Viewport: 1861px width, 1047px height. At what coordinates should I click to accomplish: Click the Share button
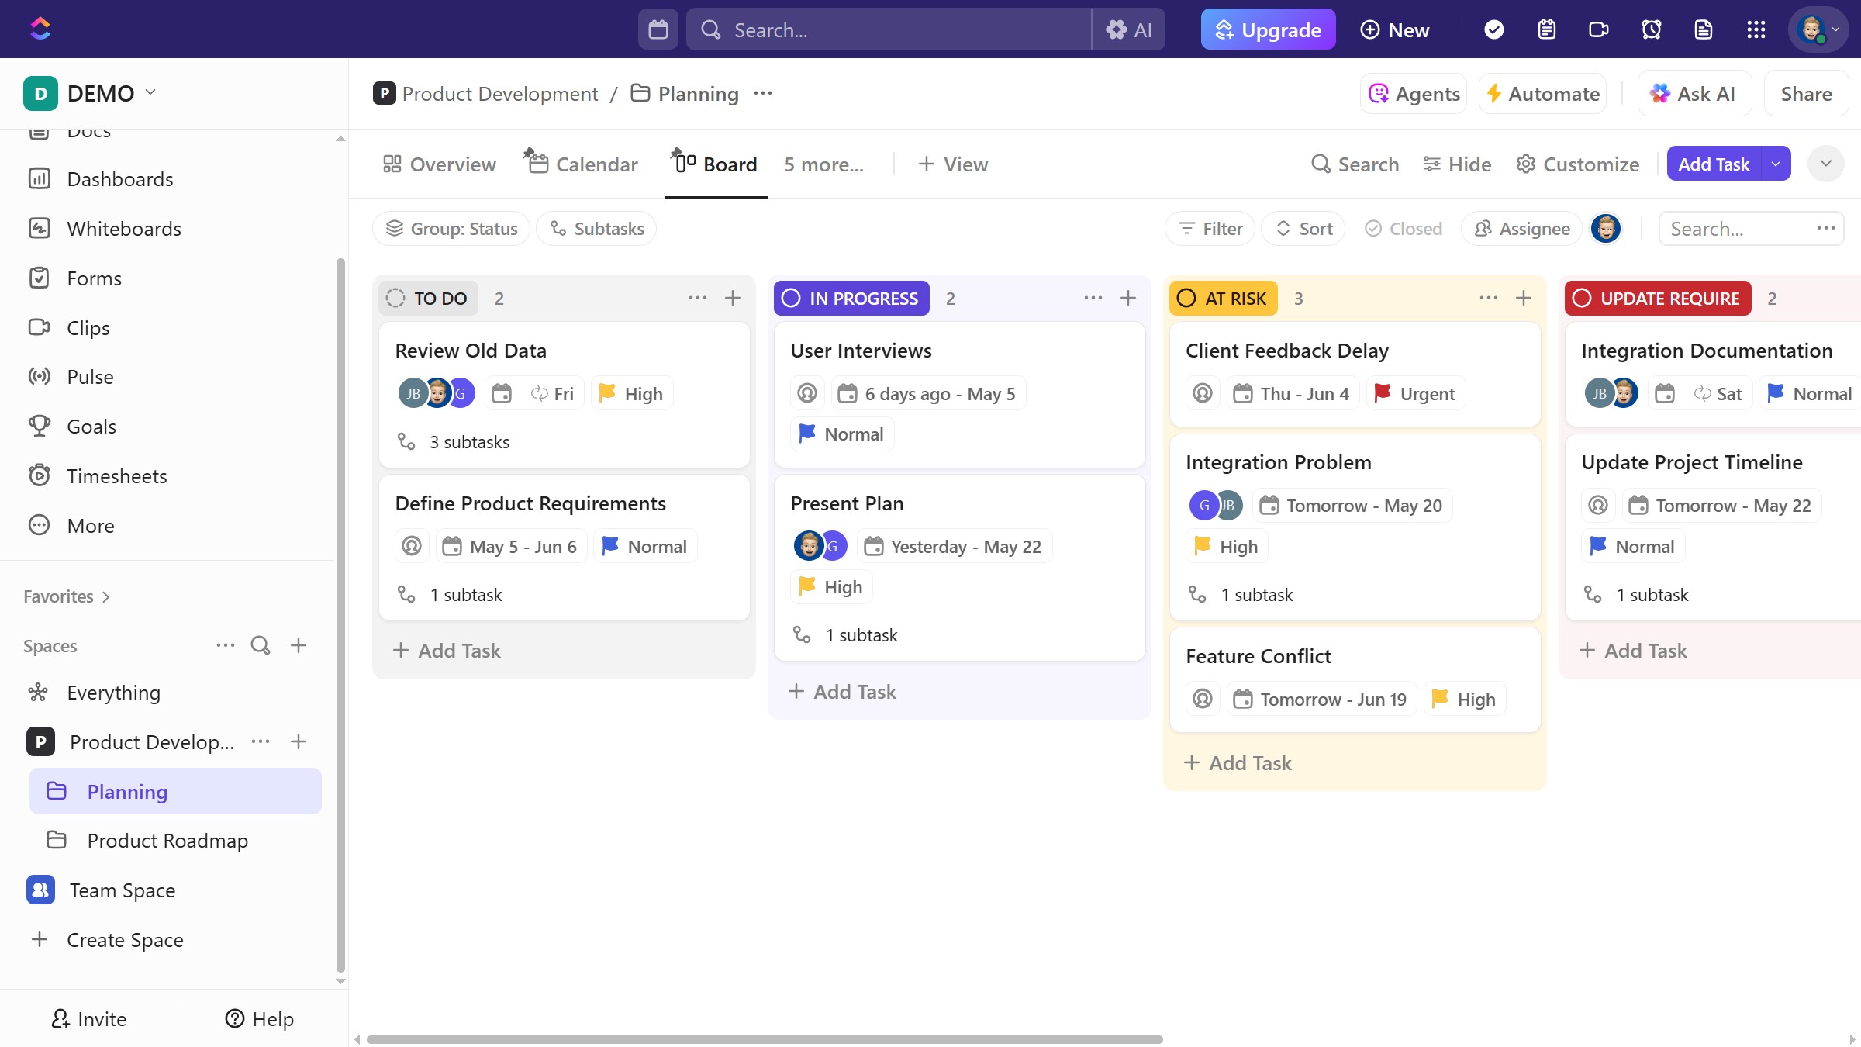click(1806, 94)
